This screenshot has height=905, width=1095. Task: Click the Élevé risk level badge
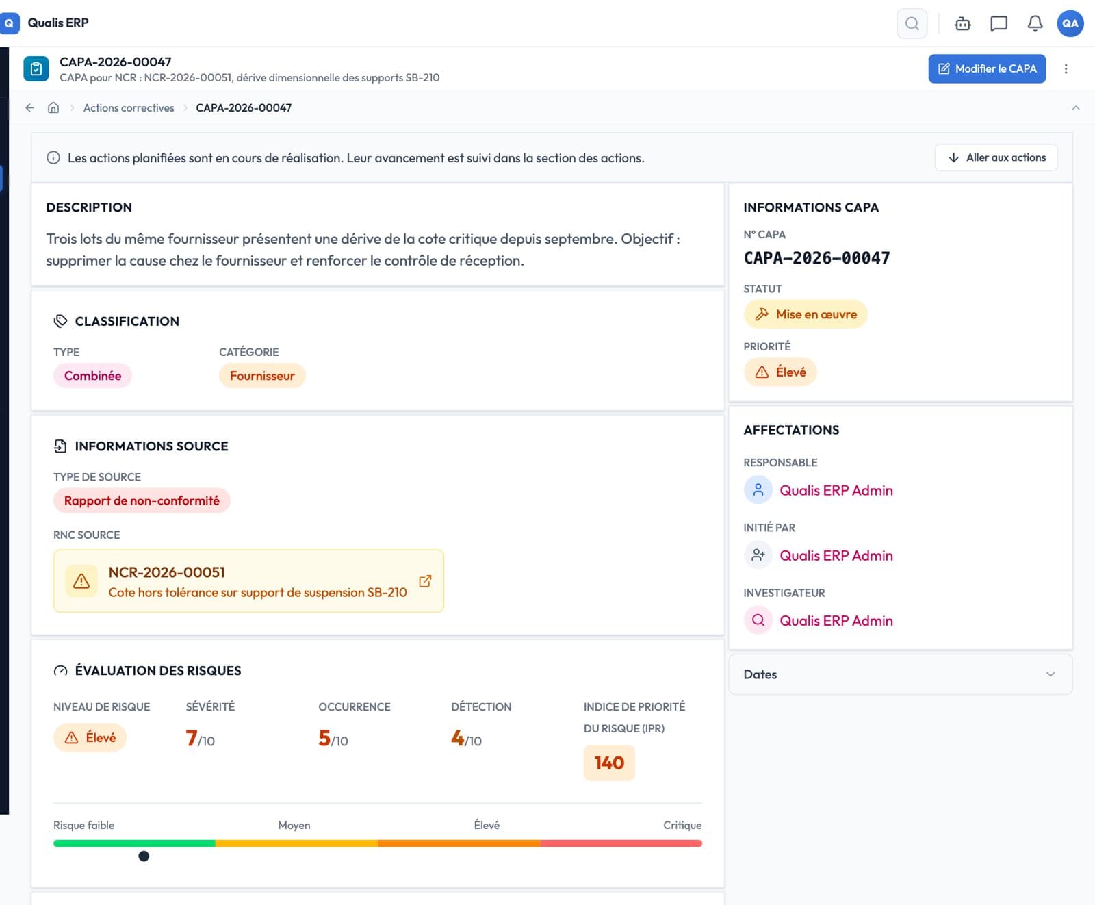(x=90, y=737)
